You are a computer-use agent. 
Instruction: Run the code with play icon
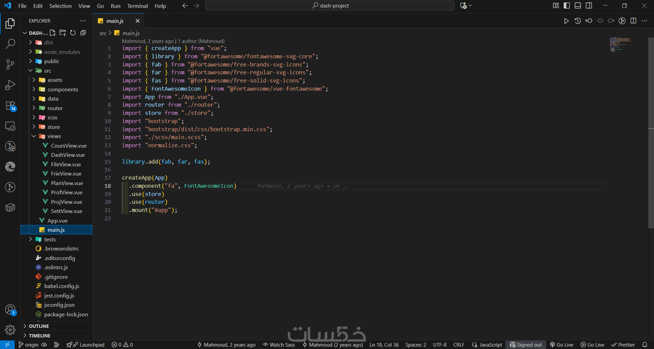click(x=566, y=21)
